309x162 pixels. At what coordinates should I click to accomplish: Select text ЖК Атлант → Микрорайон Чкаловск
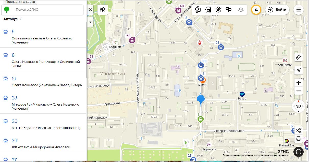point(41,147)
